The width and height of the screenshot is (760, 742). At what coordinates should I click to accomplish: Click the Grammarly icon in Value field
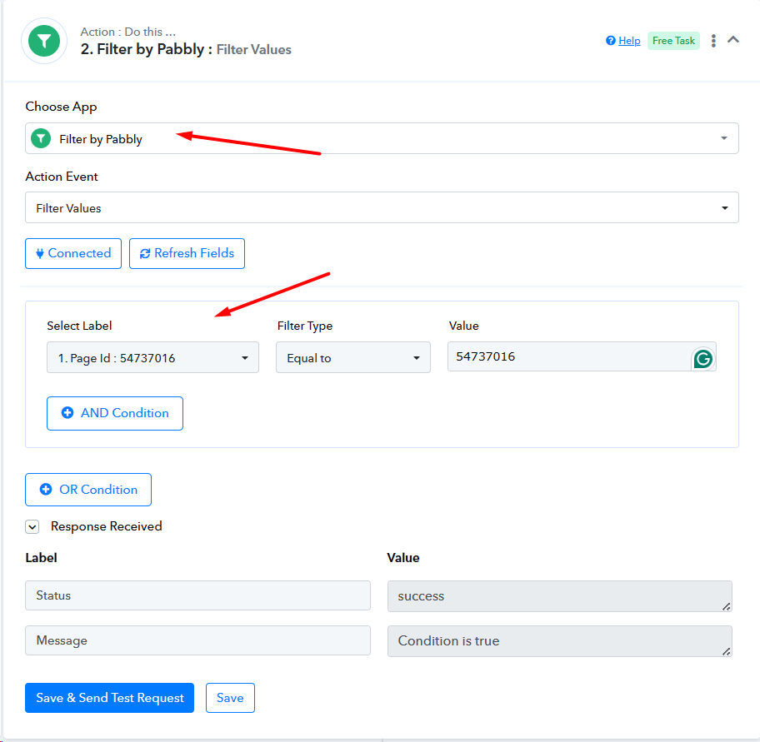pos(703,359)
